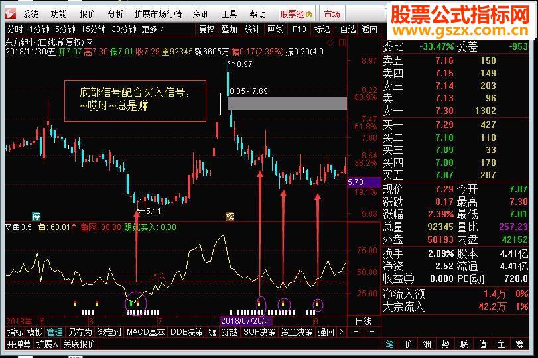Open F10 company info
Screen dimensions: 538x358
pyautogui.click(x=299, y=29)
